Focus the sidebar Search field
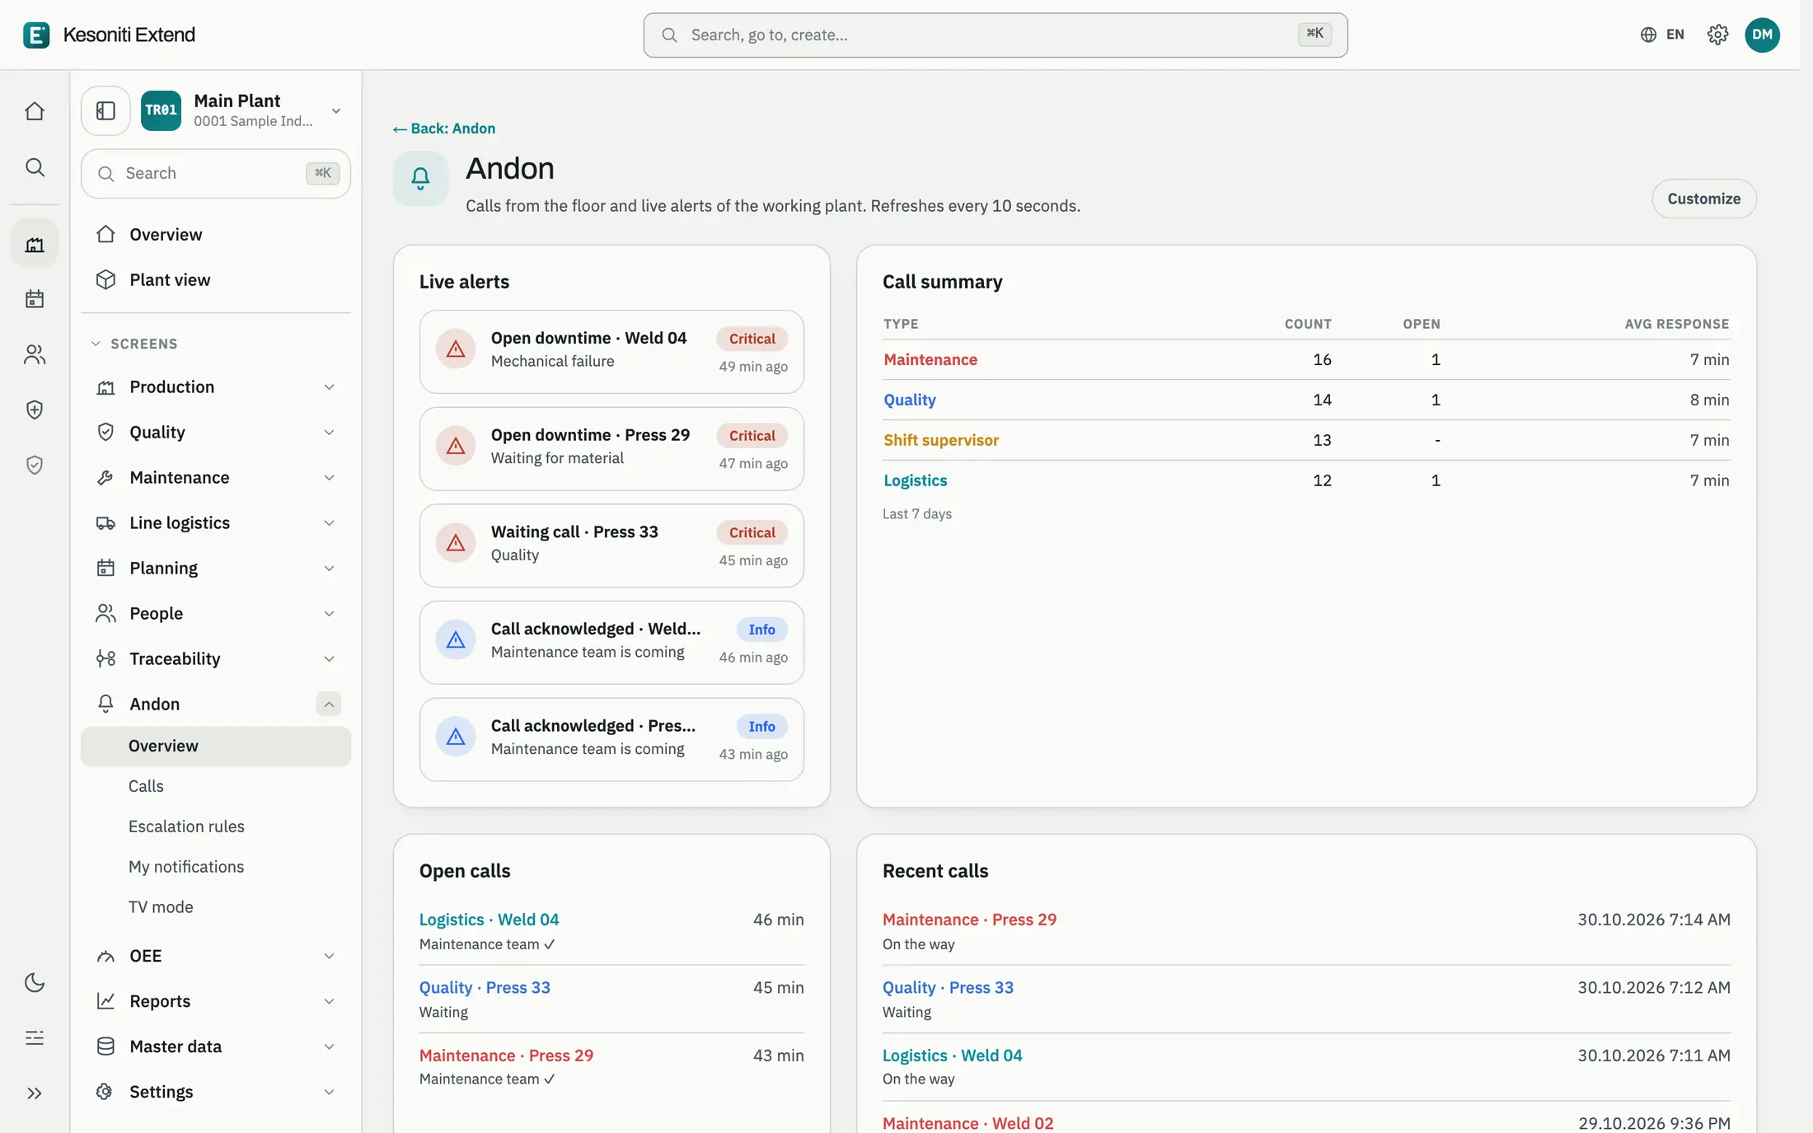 tap(216, 173)
